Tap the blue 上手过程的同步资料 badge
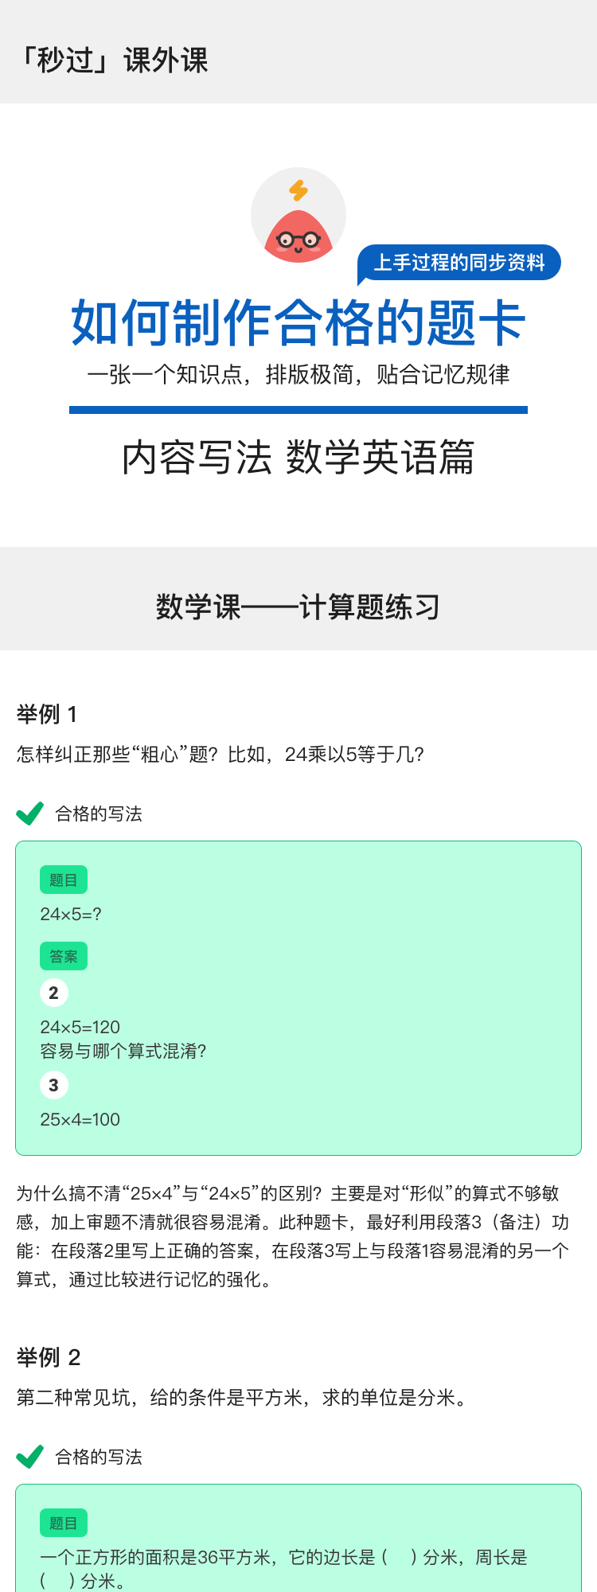 459,263
